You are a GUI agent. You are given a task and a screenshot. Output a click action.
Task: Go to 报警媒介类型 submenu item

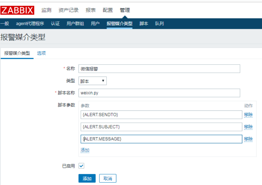click(x=119, y=23)
